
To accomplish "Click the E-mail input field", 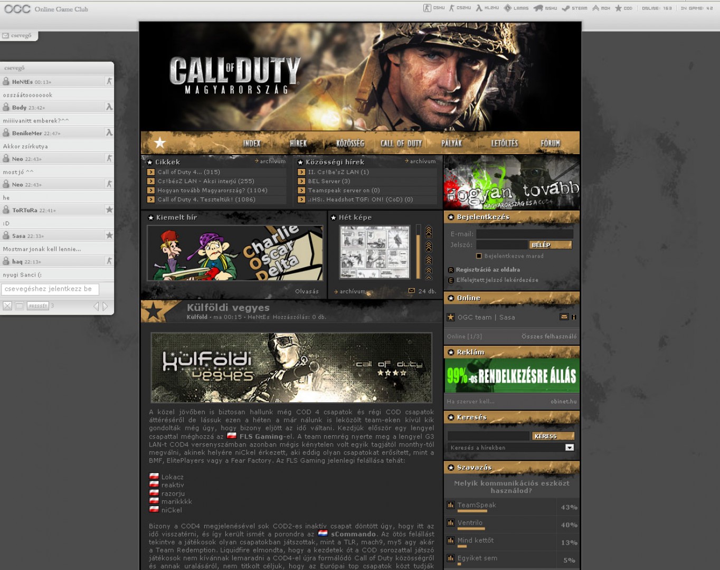I will click(524, 234).
